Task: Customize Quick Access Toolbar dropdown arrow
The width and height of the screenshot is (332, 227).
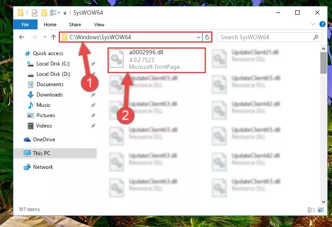Action: point(65,13)
